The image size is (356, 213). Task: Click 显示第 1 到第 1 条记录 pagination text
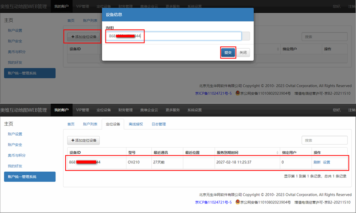tap(315, 176)
